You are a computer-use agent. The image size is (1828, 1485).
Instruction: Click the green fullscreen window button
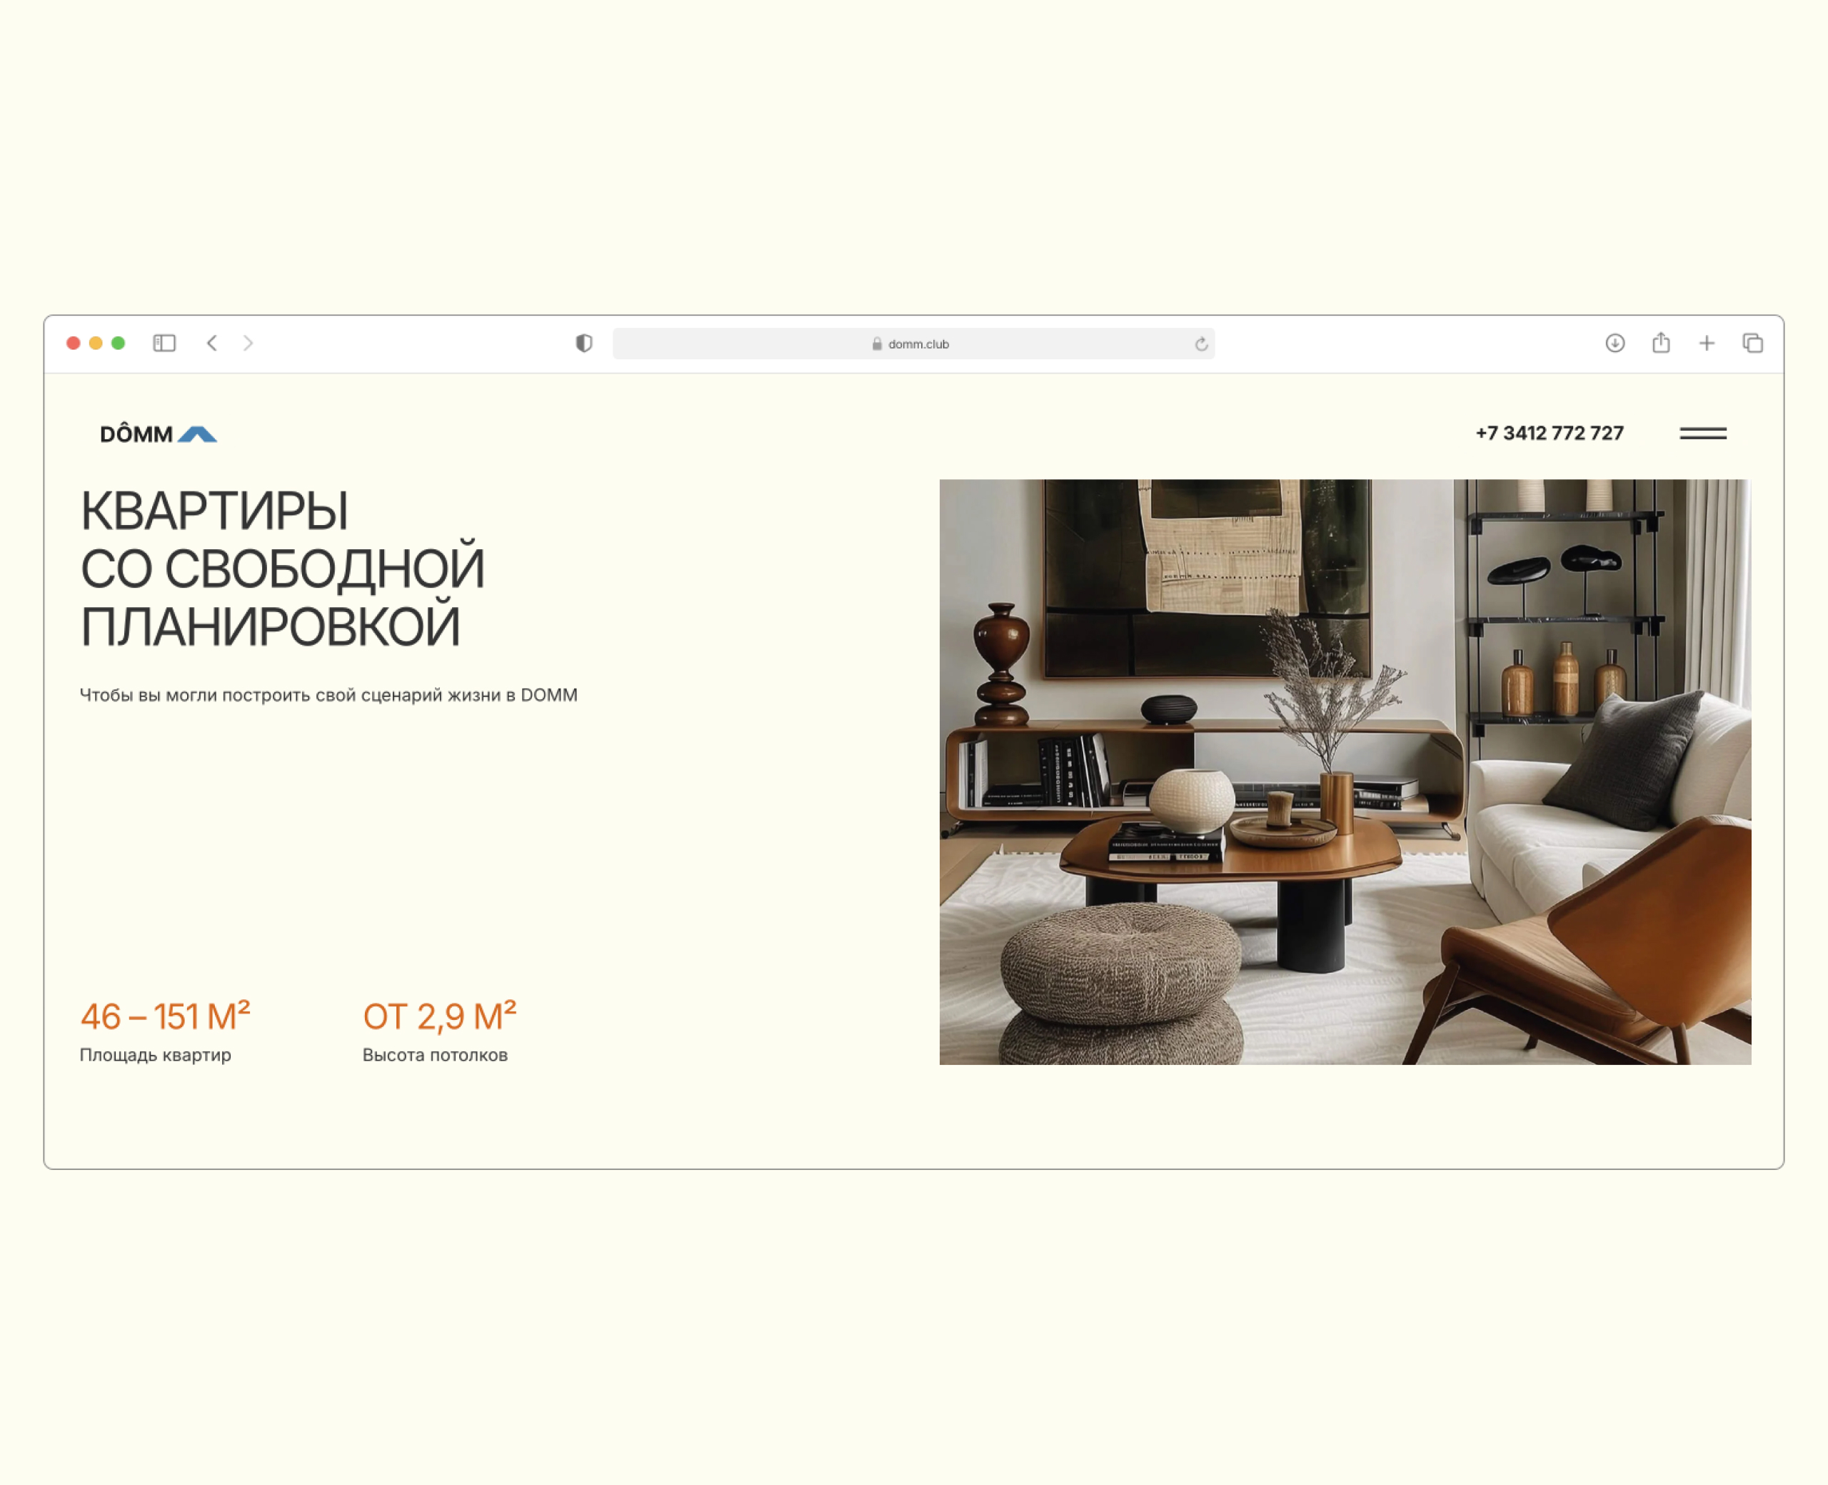[x=118, y=343]
